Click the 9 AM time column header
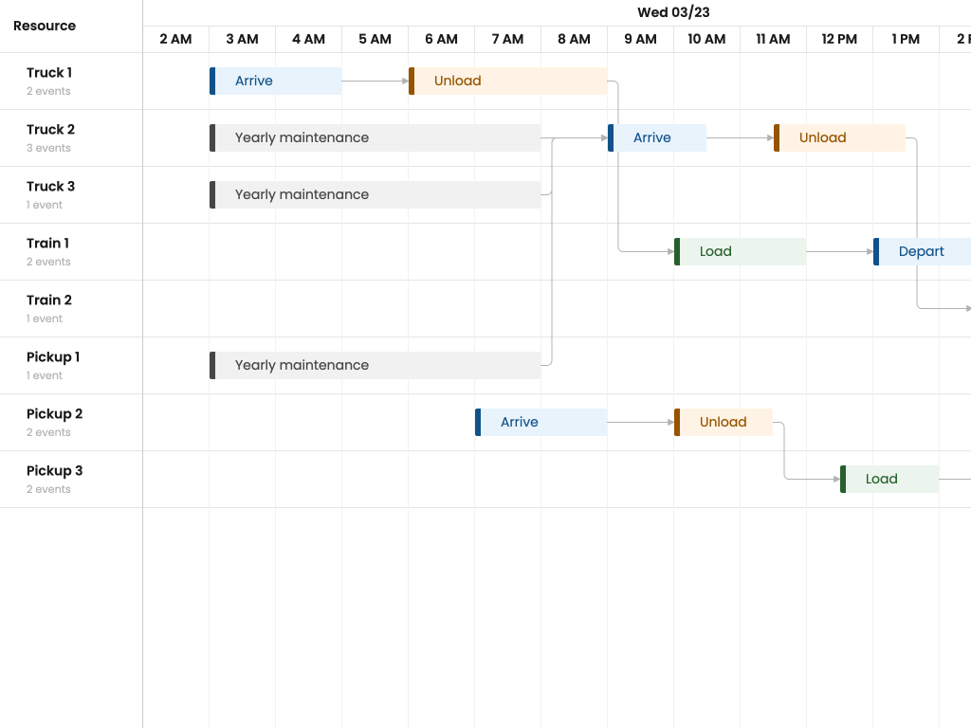The height and width of the screenshot is (728, 971). pyautogui.click(x=640, y=39)
